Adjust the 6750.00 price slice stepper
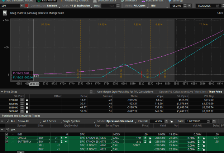 coord(22,100)
